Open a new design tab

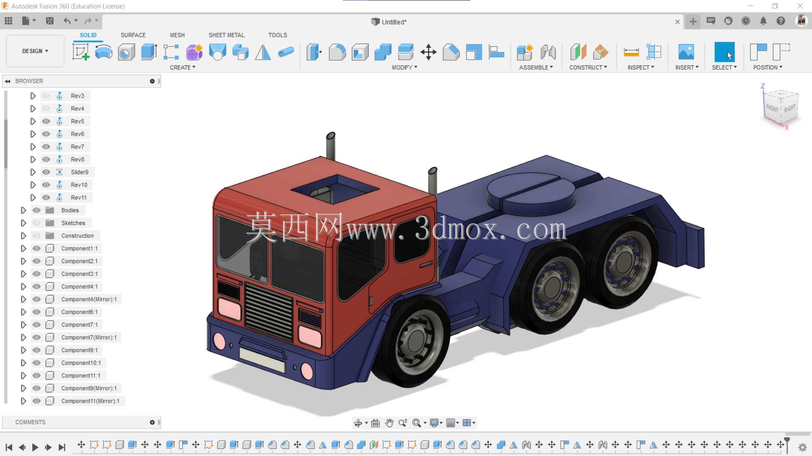[693, 21]
